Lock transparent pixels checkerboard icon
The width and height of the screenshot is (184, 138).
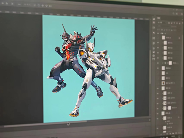pyautogui.click(x=162, y=30)
